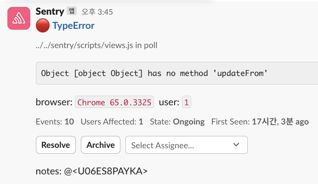318x184 pixels.
Task: Click the Events: 10 count
Action: (55, 122)
